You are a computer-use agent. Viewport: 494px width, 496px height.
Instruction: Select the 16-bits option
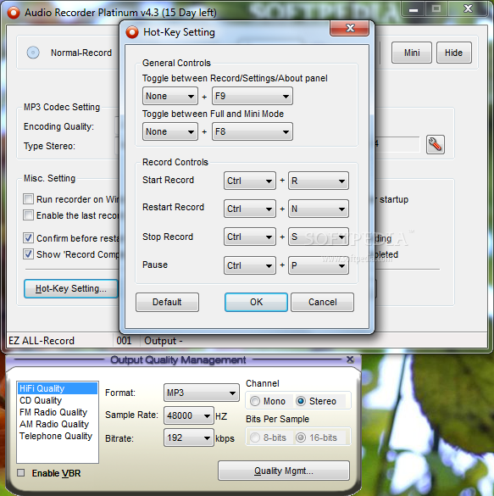click(301, 437)
